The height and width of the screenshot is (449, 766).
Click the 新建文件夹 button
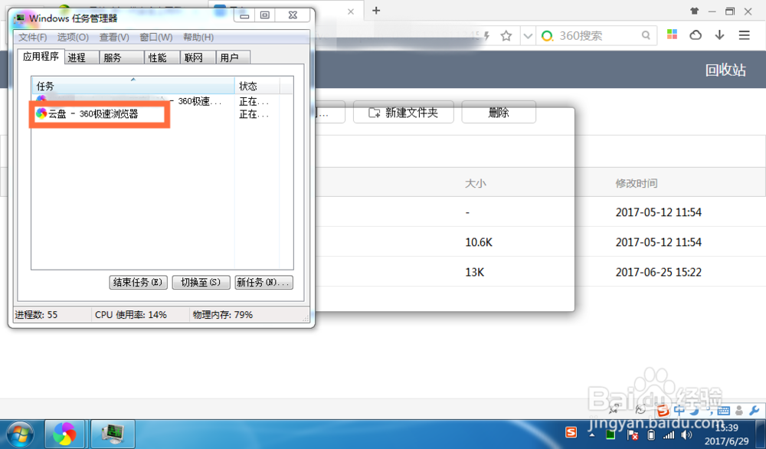click(404, 112)
